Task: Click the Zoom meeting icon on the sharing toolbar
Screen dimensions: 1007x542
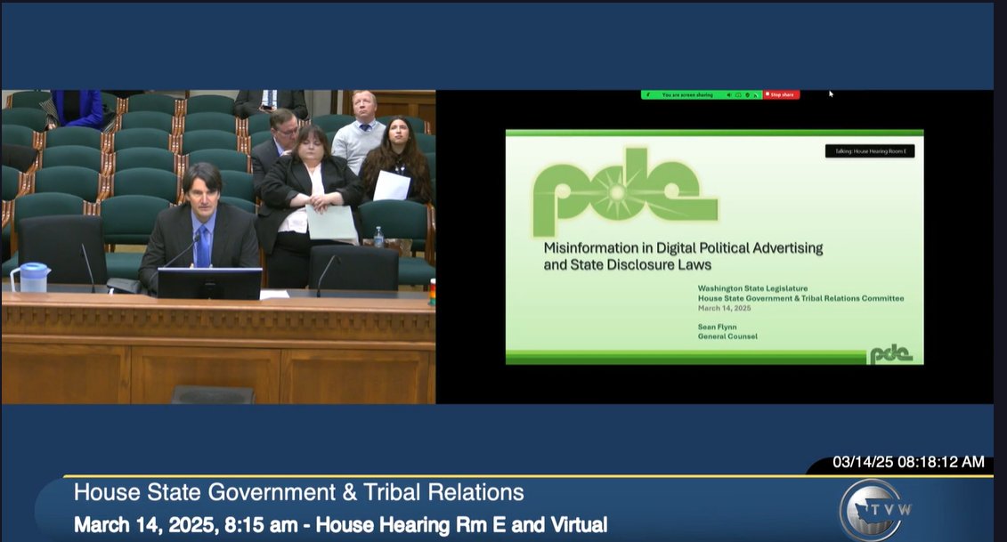Action: tap(648, 93)
